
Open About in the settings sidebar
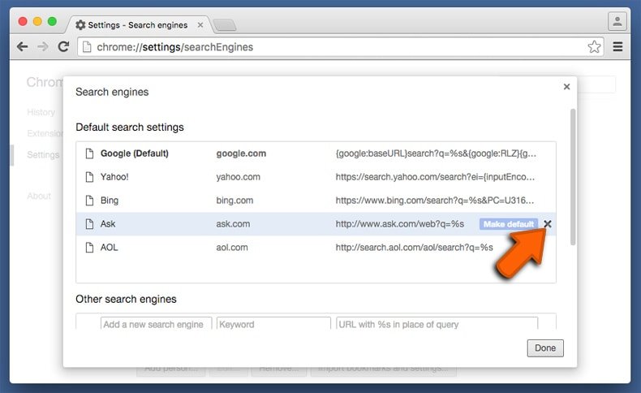39,196
